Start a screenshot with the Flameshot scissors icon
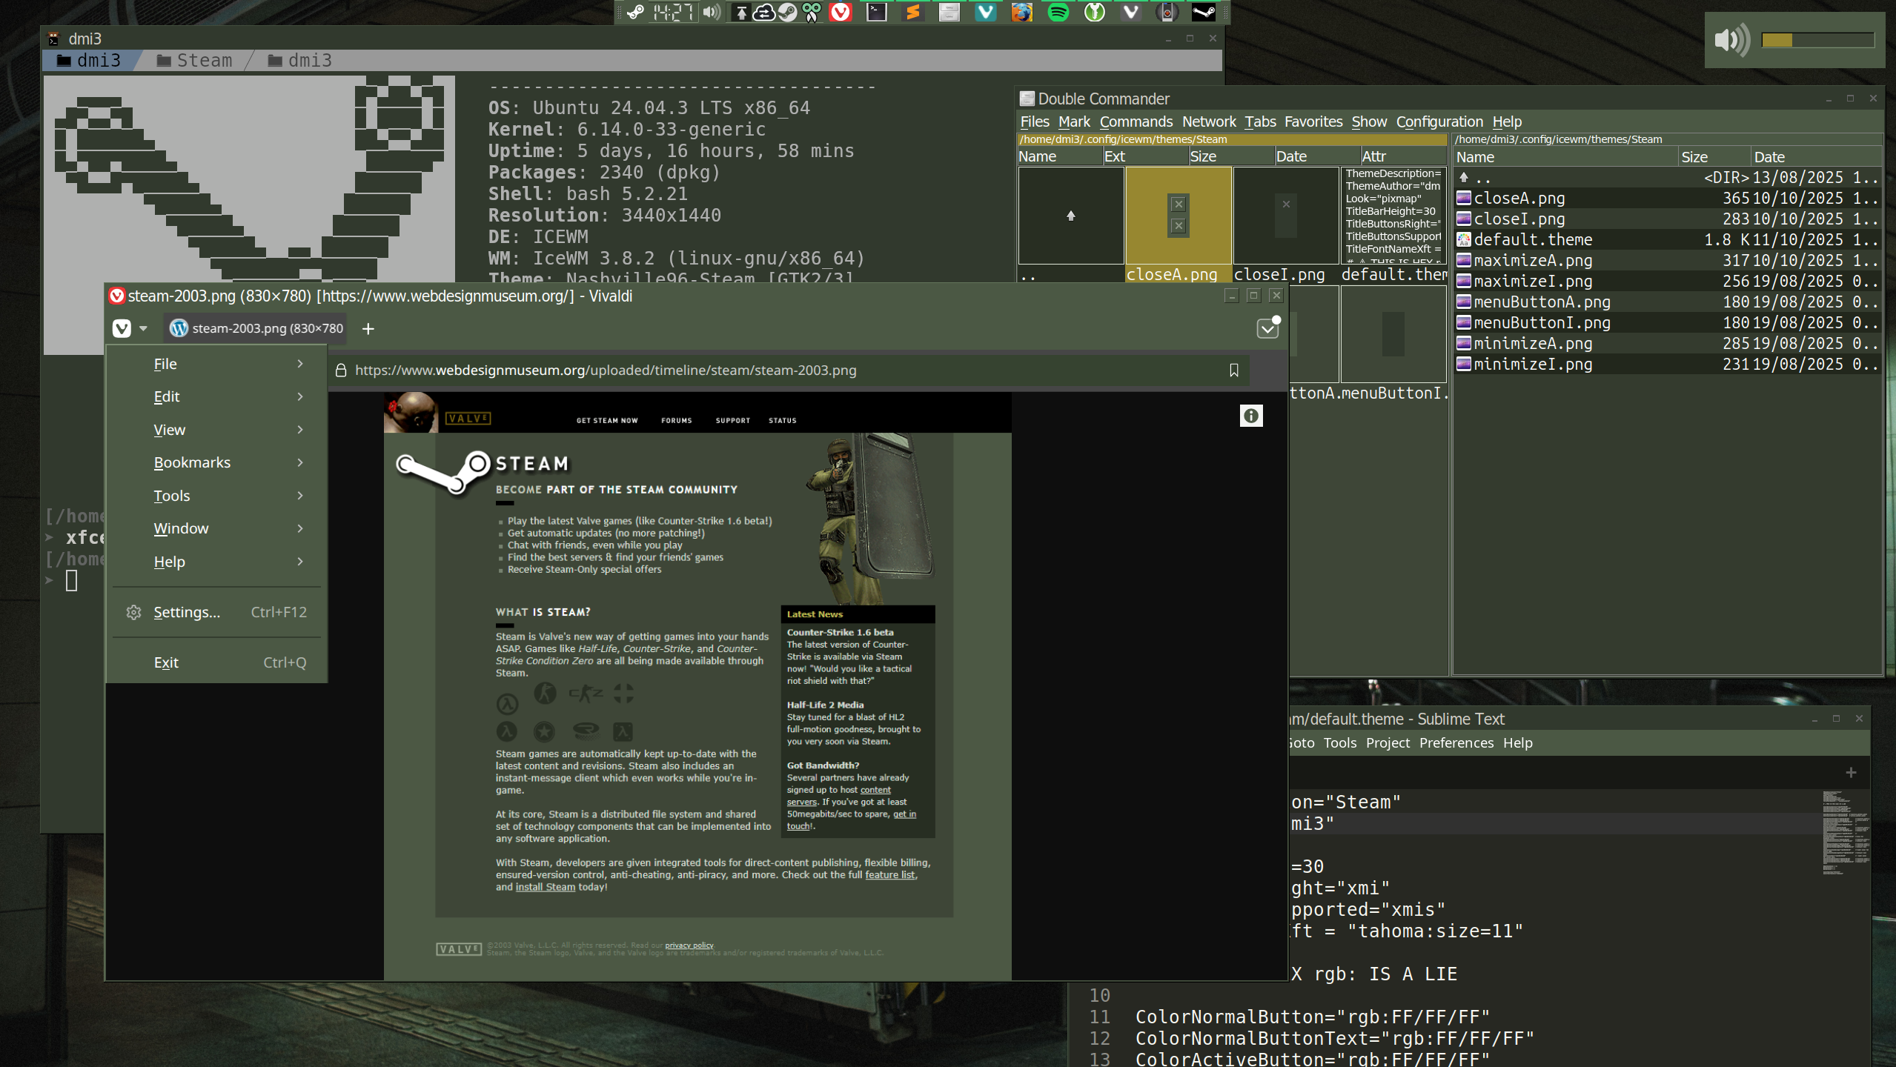This screenshot has height=1067, width=1896. [811, 13]
